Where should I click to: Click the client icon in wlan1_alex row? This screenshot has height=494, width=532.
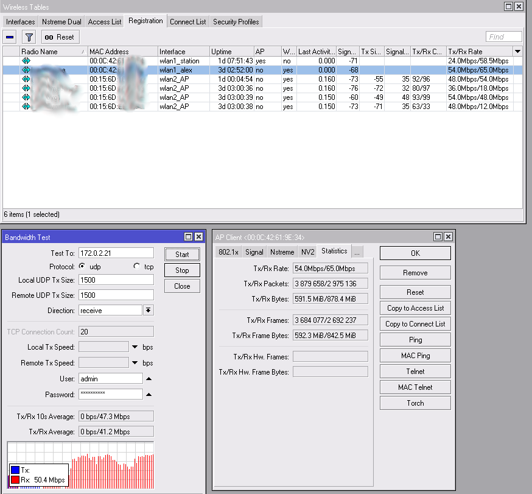click(26, 70)
